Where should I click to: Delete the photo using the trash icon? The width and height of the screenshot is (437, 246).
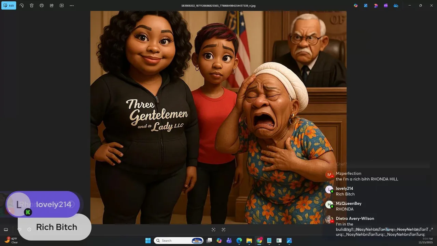tap(31, 5)
